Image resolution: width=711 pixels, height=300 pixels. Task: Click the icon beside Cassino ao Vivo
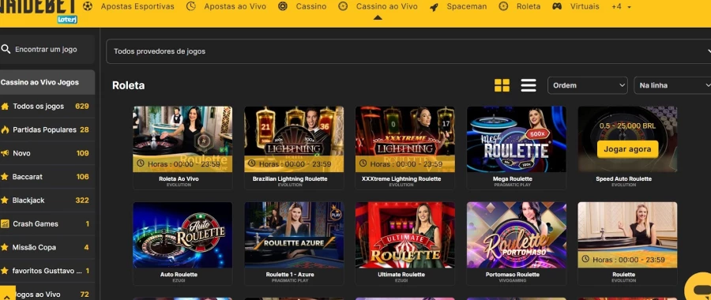(x=344, y=6)
